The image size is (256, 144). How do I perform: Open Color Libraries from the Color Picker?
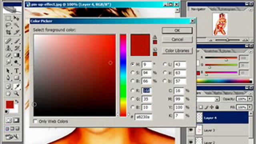pos(177,51)
